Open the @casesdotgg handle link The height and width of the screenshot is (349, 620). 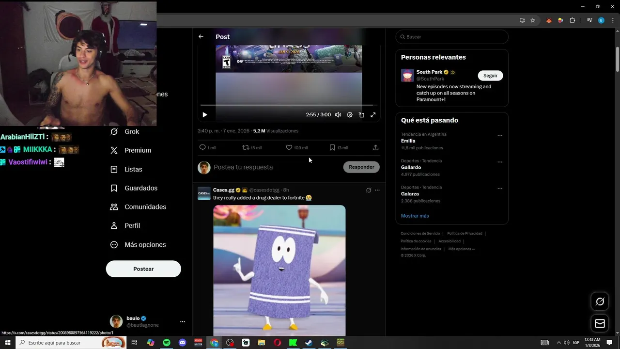point(264,190)
